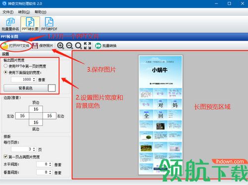Toggle 第一页占满图片宽度 checkbox
The image size is (248, 185).
[x=22, y=157]
